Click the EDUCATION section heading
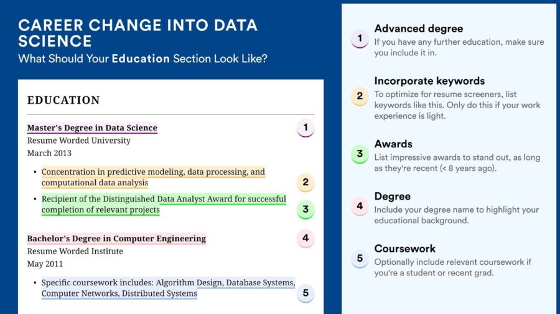Image resolution: width=560 pixels, height=314 pixels. coord(63,100)
